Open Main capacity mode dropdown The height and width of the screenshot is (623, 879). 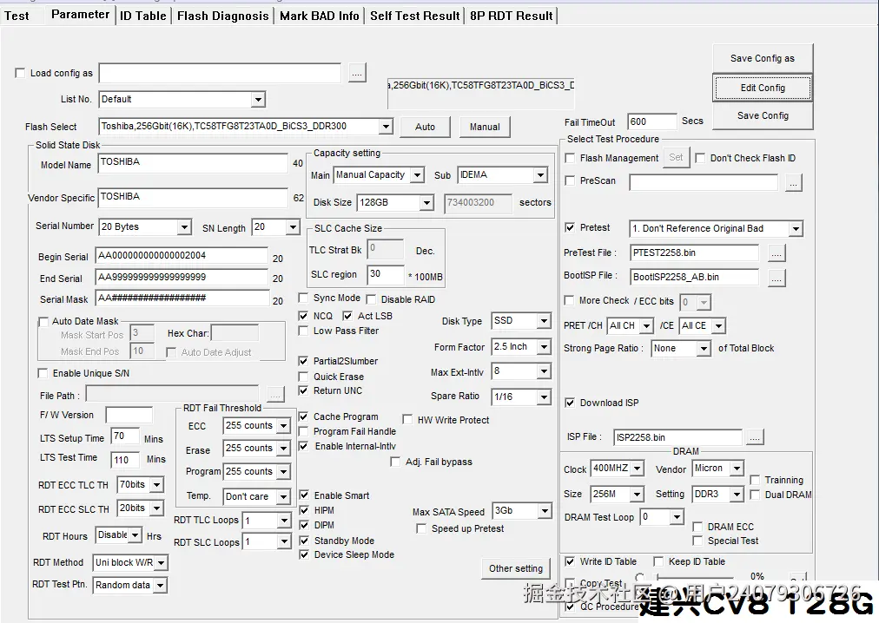(x=417, y=175)
